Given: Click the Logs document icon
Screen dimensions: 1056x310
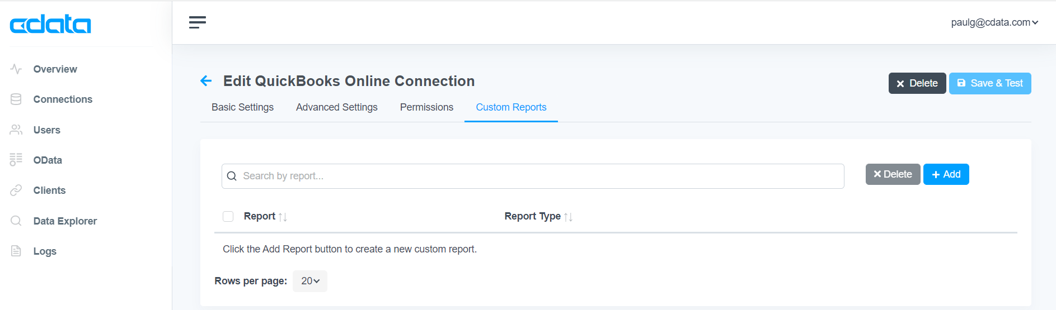Looking at the screenshot, I should pyautogui.click(x=16, y=251).
